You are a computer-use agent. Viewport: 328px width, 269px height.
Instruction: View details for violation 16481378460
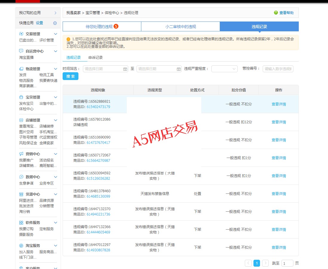279,193
